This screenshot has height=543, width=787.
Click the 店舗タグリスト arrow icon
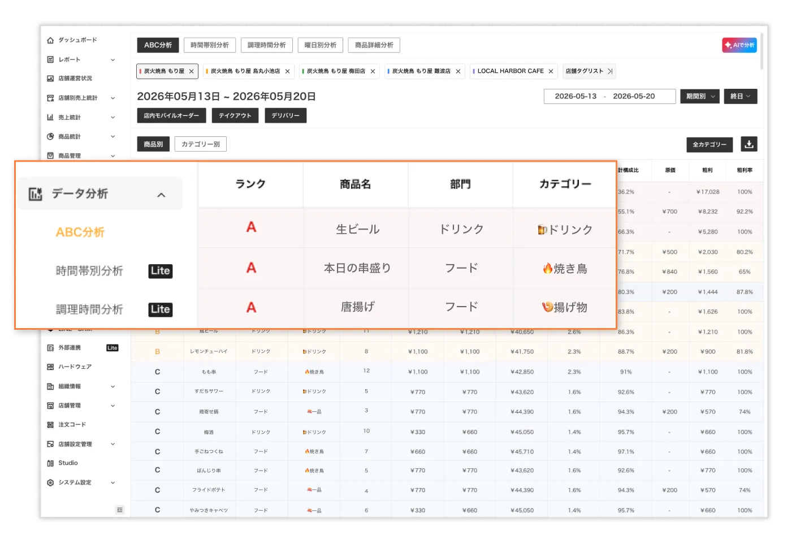(610, 71)
